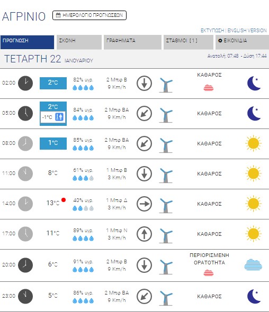Click the red dust cloud icon at 02:00
Screen dimensions: 269x312
point(209,88)
